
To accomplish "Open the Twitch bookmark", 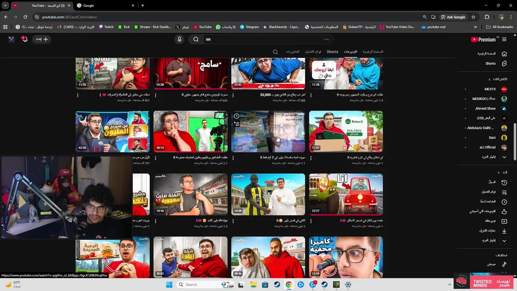I will (x=106, y=27).
